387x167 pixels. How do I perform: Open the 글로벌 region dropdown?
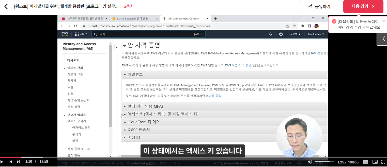[295, 34]
